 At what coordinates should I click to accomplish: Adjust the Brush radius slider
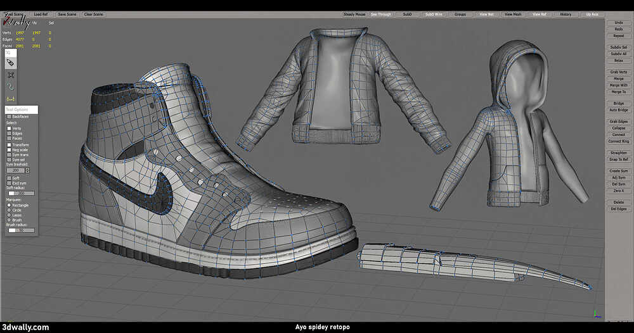tap(22, 230)
